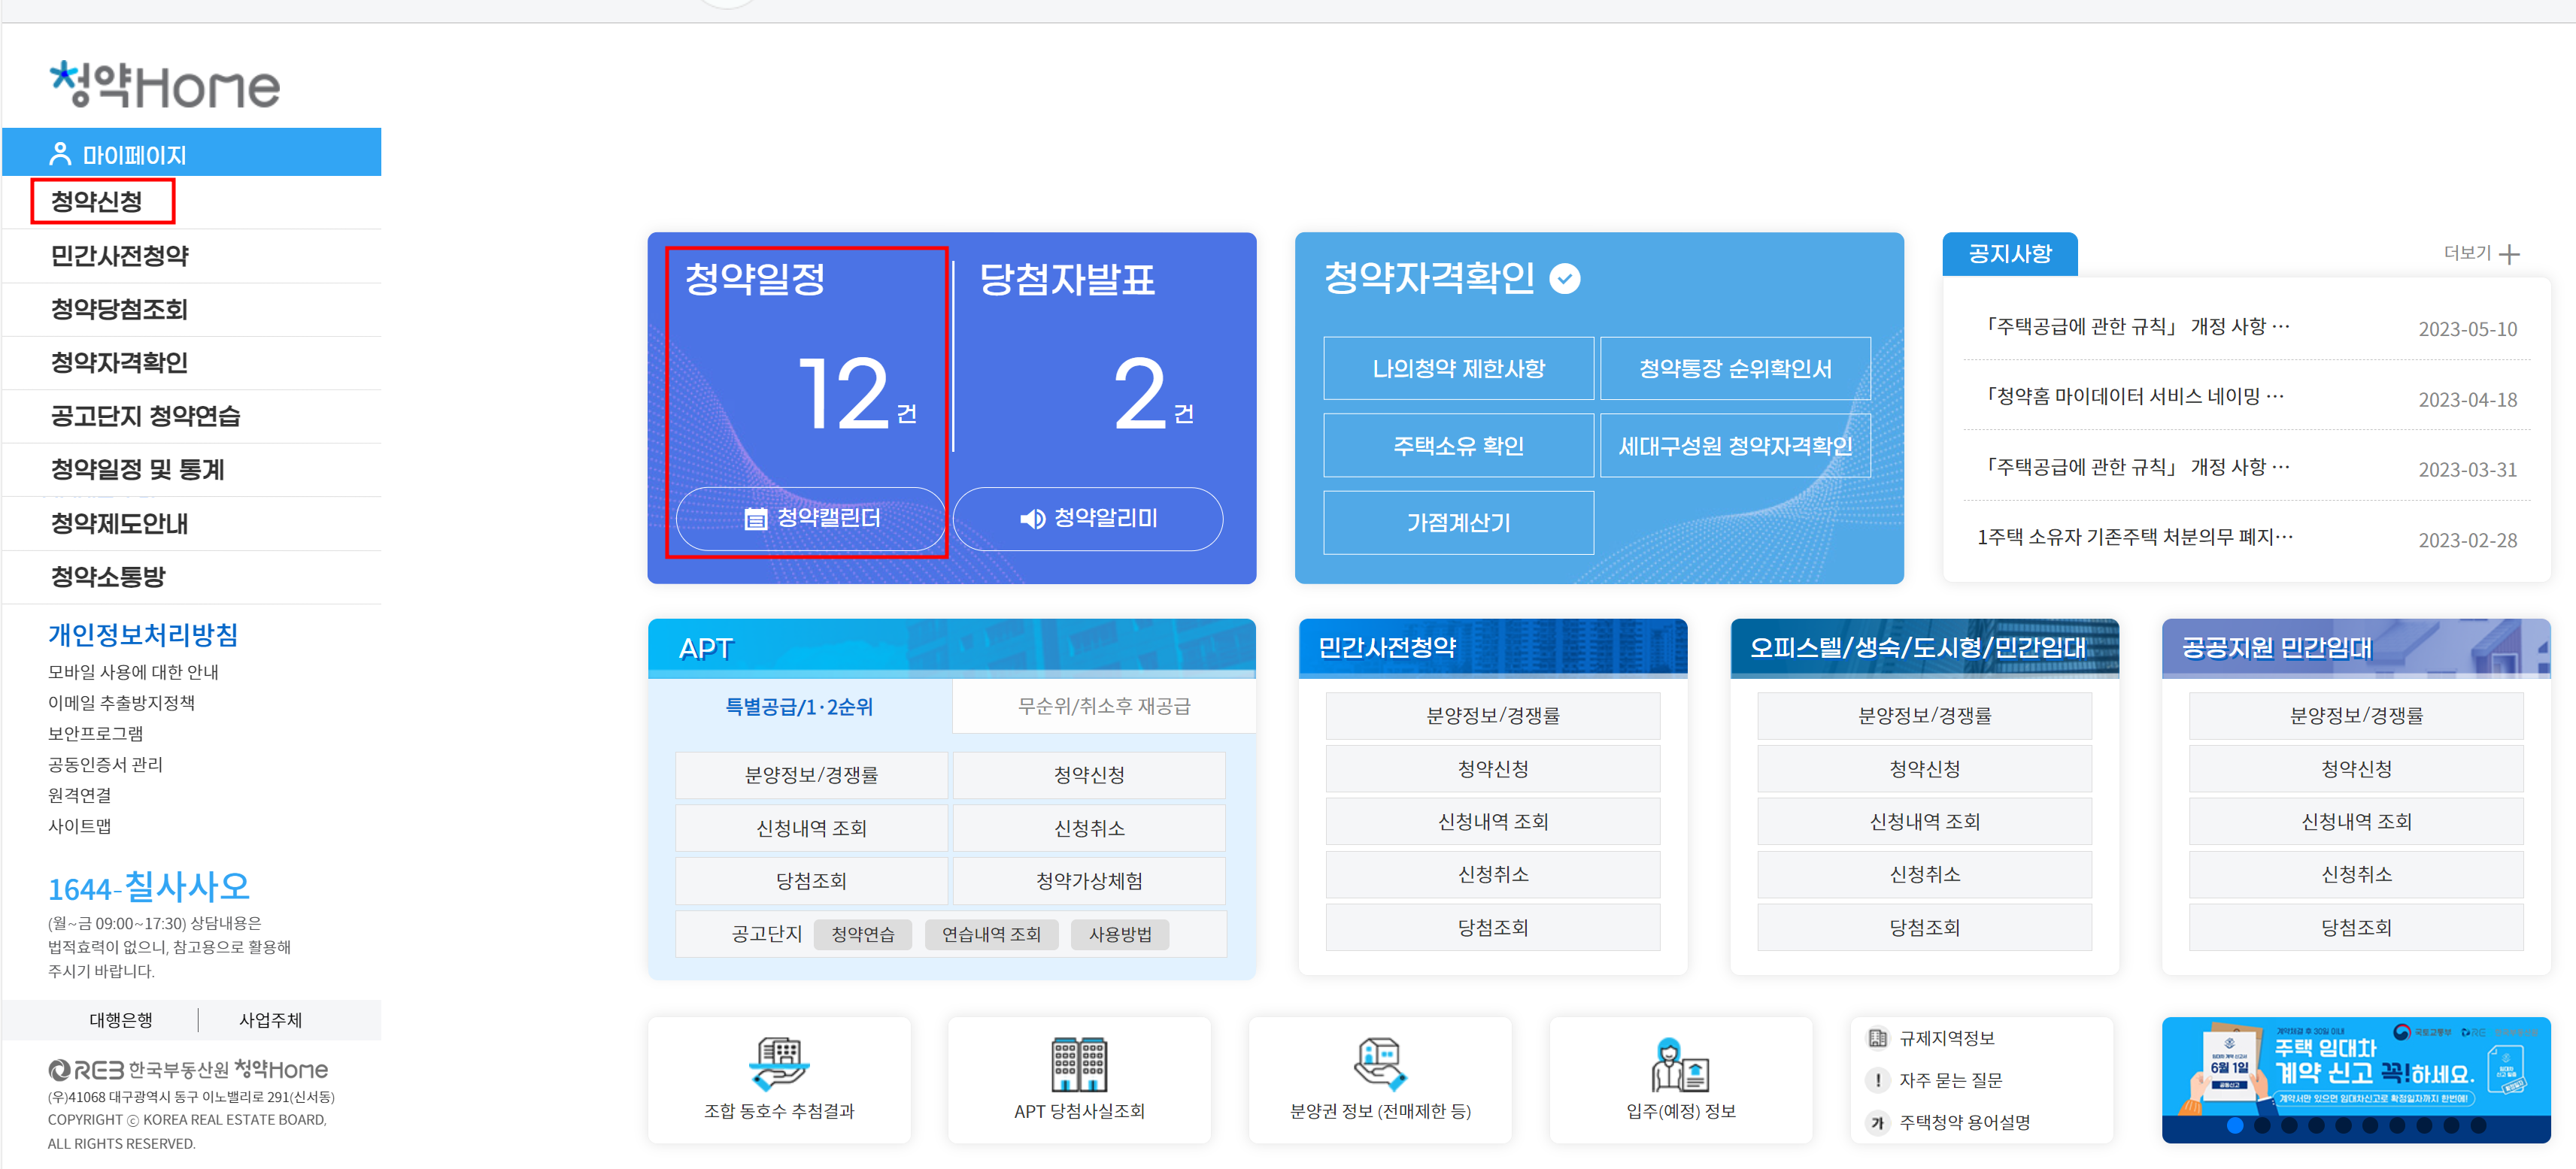Click the 마이페이지 person icon
Screen dimensions: 2576x1169
click(60, 154)
